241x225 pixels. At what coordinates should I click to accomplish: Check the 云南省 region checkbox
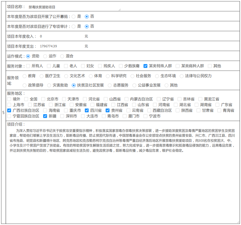pos(128,111)
